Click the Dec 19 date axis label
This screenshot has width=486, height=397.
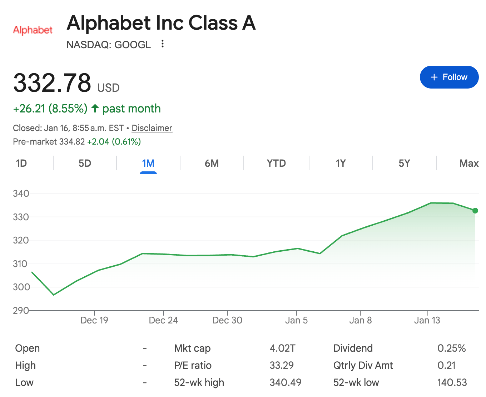pyautogui.click(x=94, y=320)
